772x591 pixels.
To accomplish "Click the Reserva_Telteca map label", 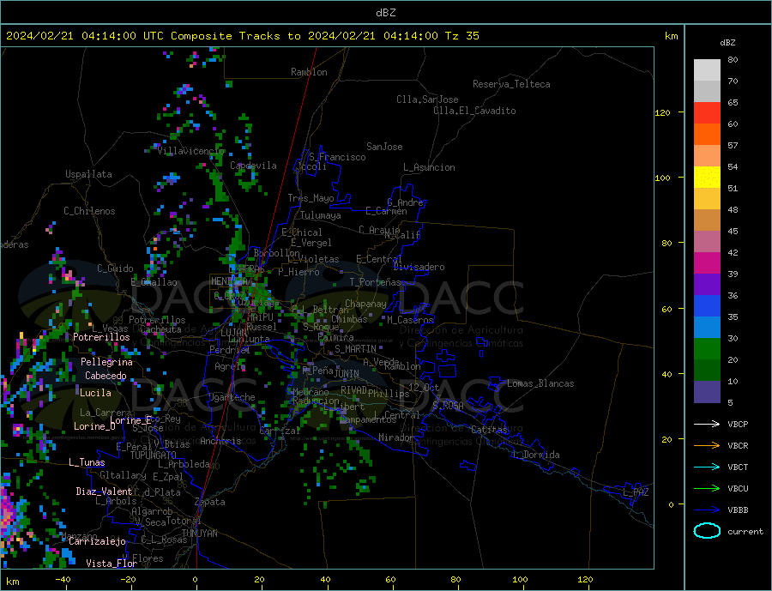I will click(511, 84).
